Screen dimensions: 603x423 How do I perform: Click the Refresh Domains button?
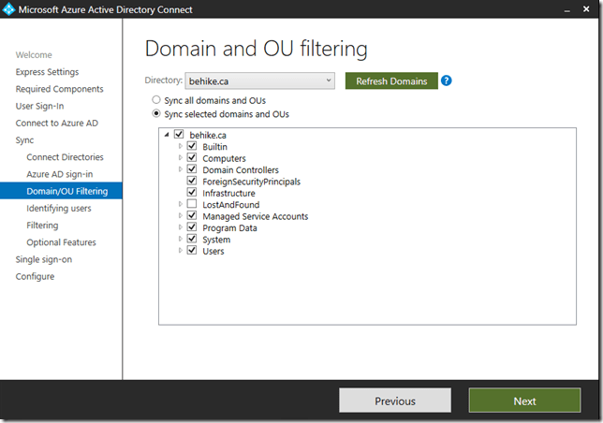click(390, 81)
